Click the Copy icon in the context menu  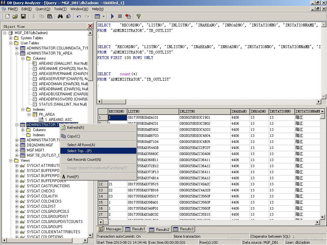click(63, 136)
